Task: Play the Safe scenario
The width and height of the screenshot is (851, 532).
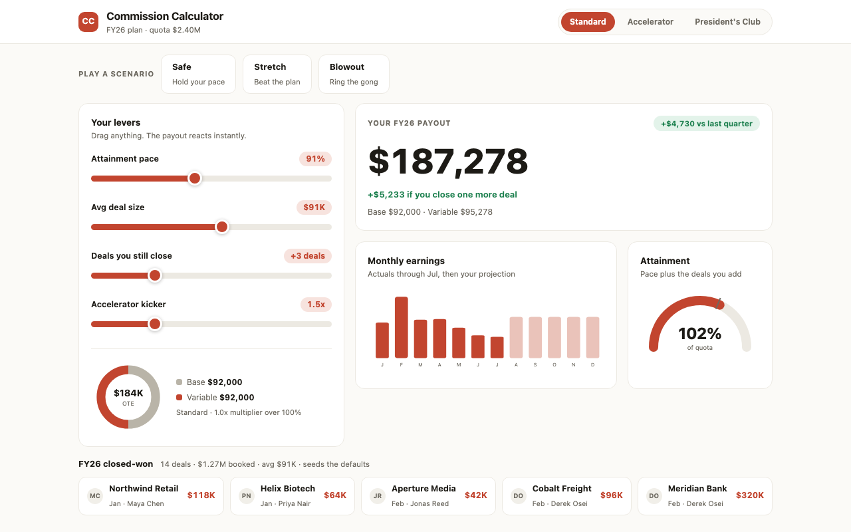Action: pos(198,74)
